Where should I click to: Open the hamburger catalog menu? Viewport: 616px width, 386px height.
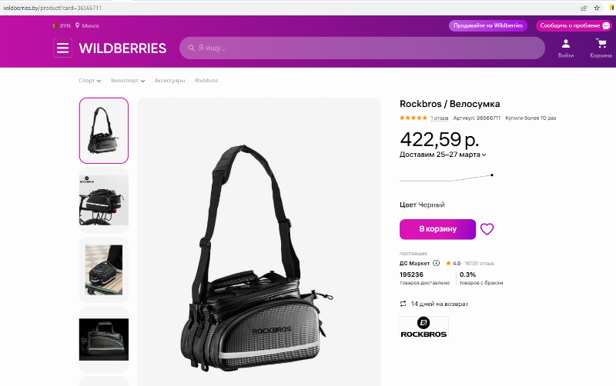click(63, 48)
